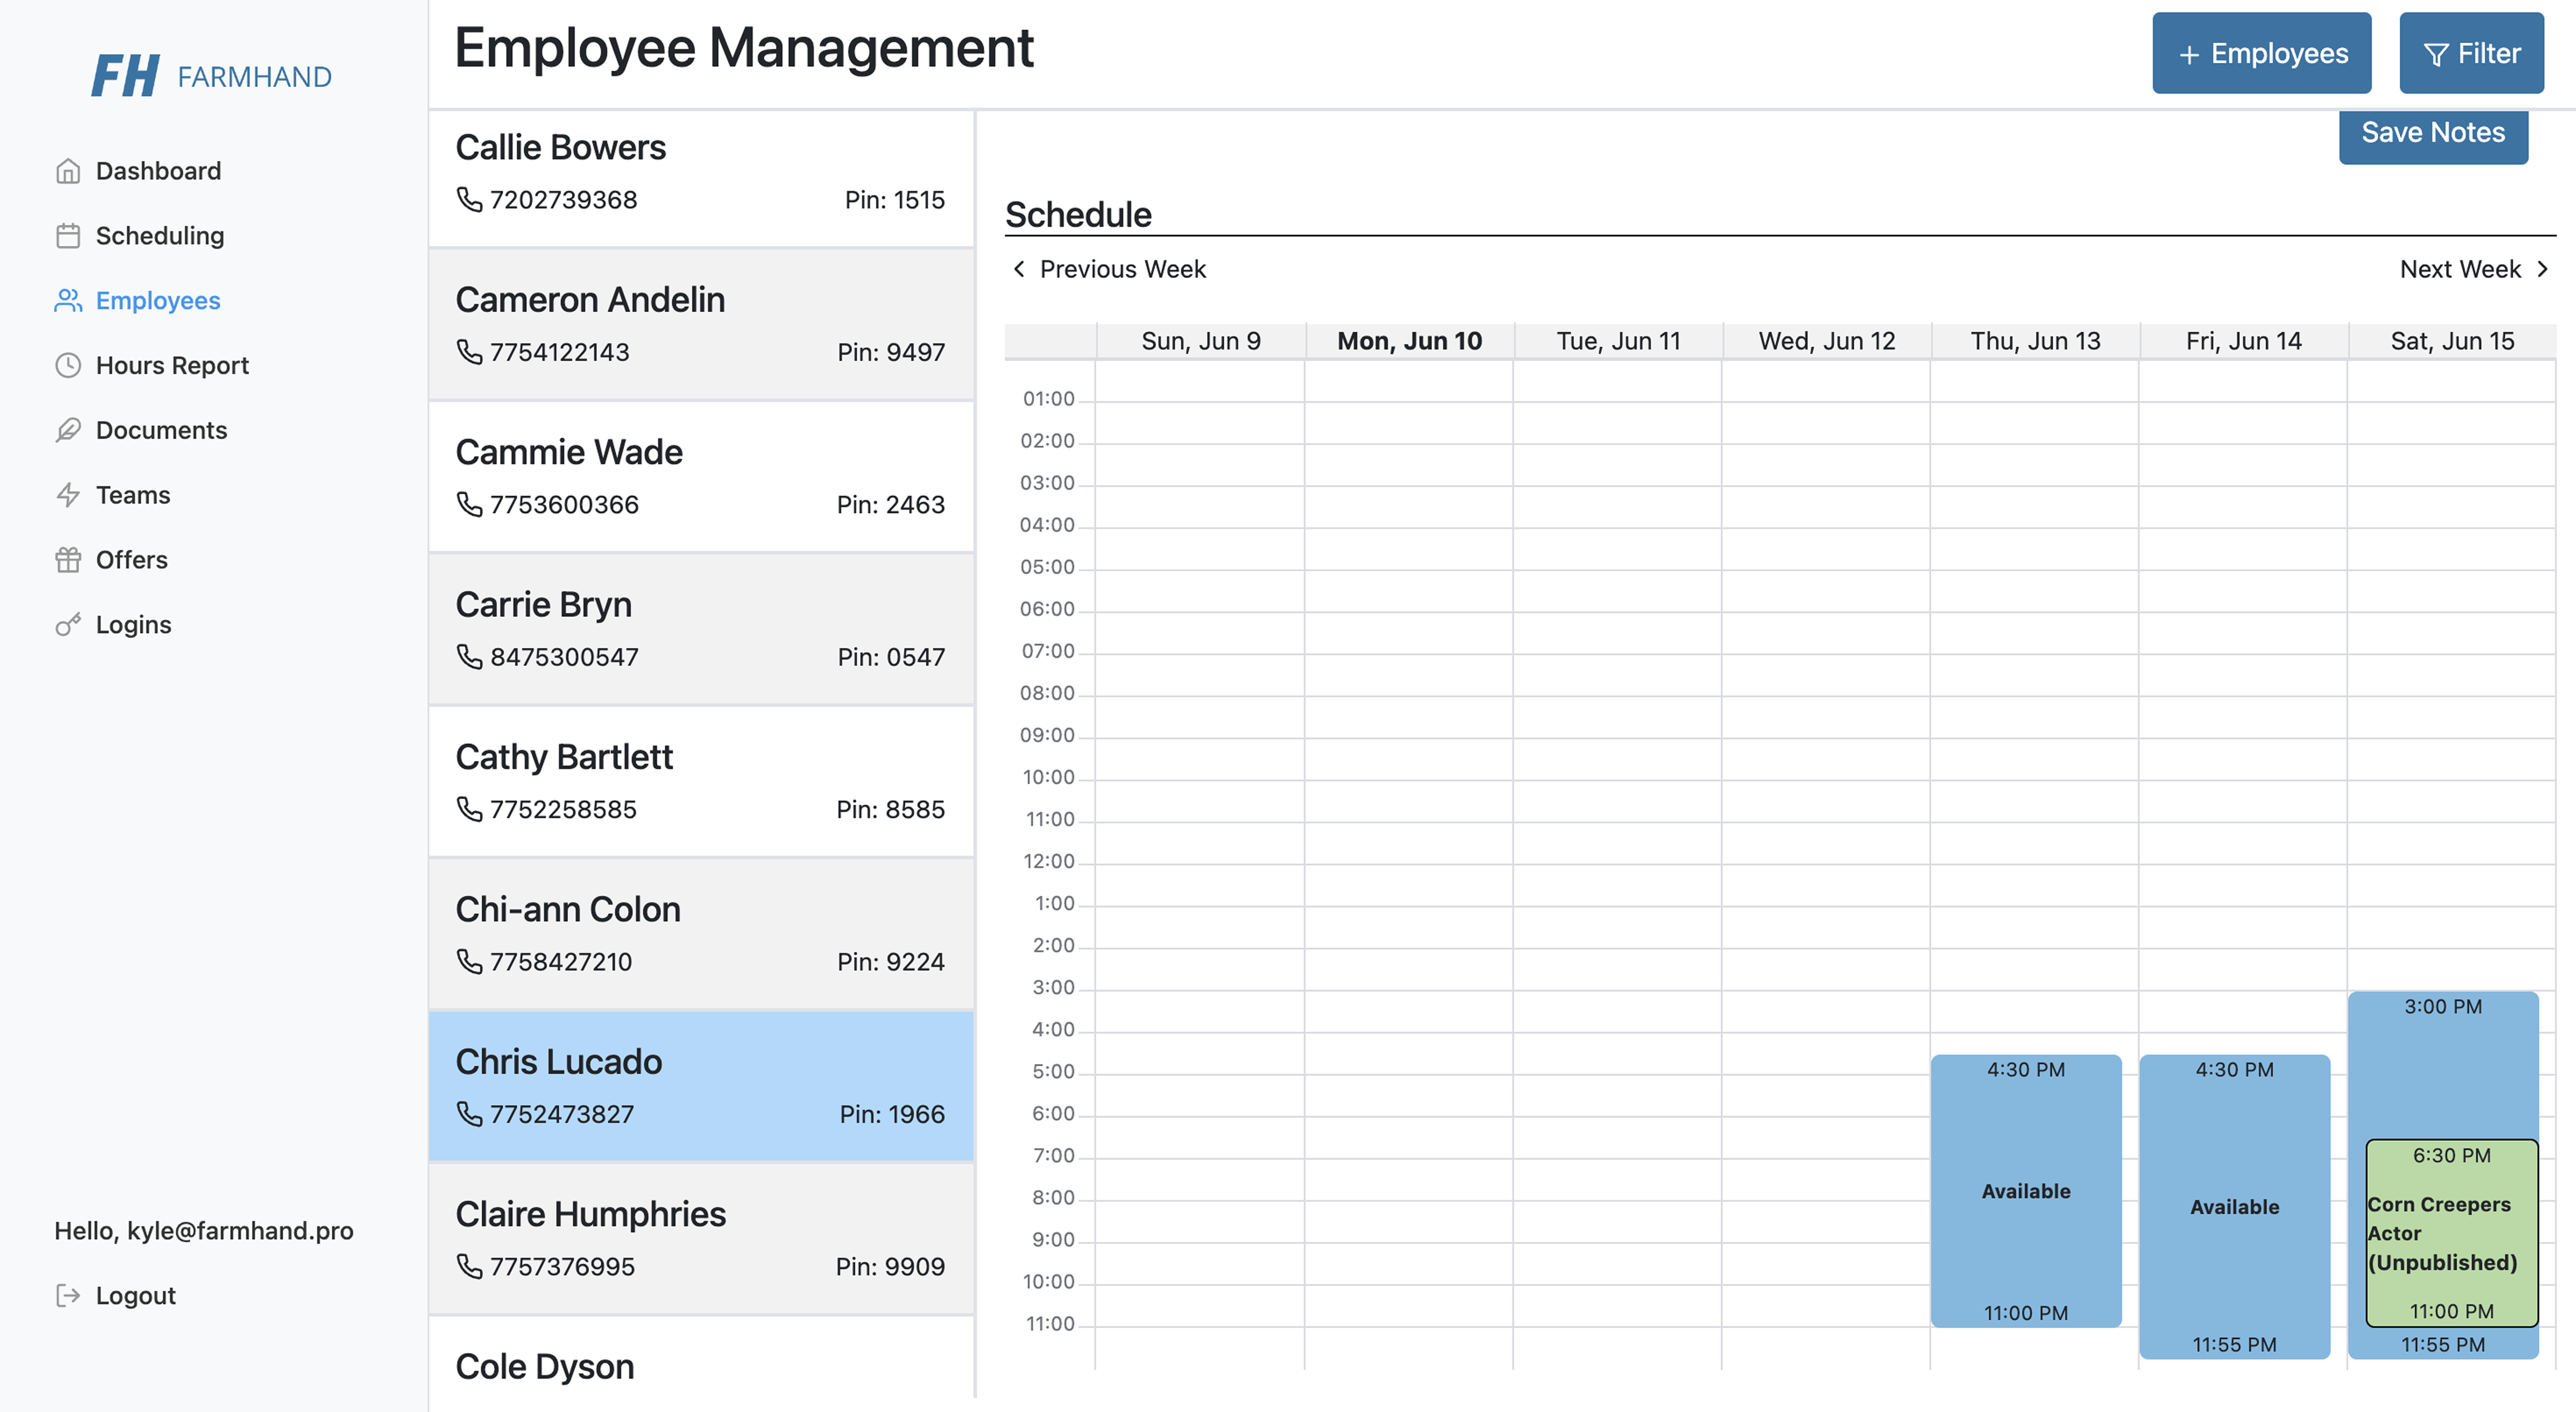Select employee Cathy Bartlett
This screenshot has width=2576, height=1412.
pos(701,782)
